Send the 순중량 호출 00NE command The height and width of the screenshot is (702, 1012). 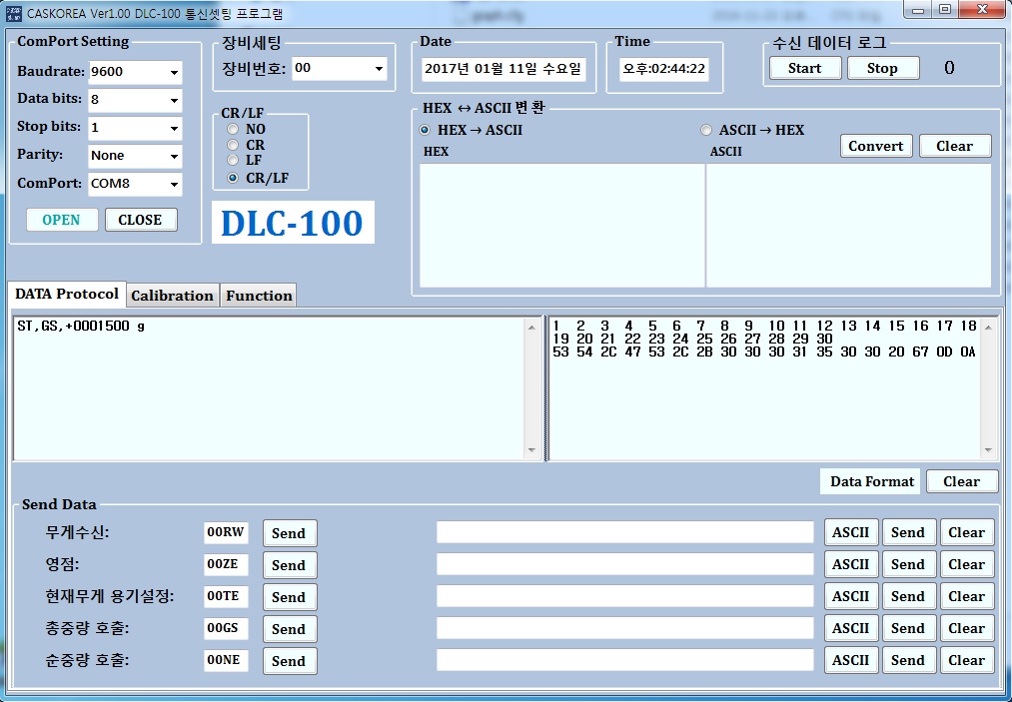pos(289,661)
